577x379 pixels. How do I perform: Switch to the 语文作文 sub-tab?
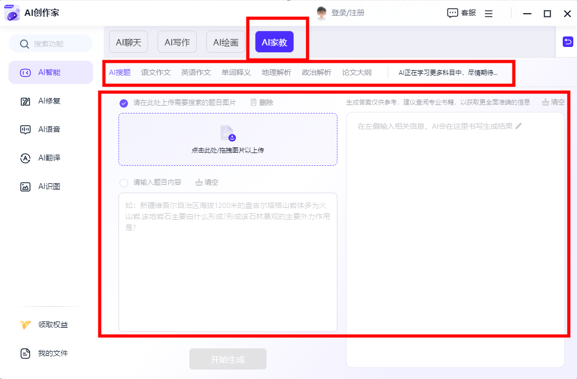[x=156, y=73]
